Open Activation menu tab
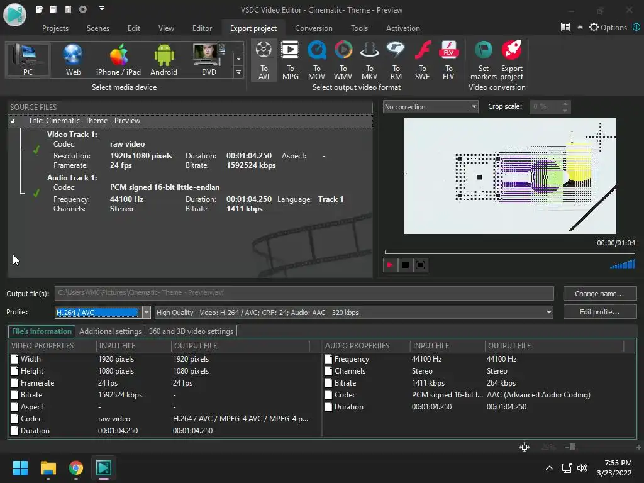 click(x=402, y=28)
